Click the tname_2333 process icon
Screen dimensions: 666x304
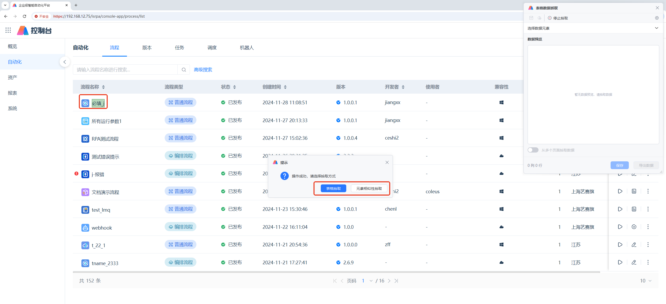(85, 263)
